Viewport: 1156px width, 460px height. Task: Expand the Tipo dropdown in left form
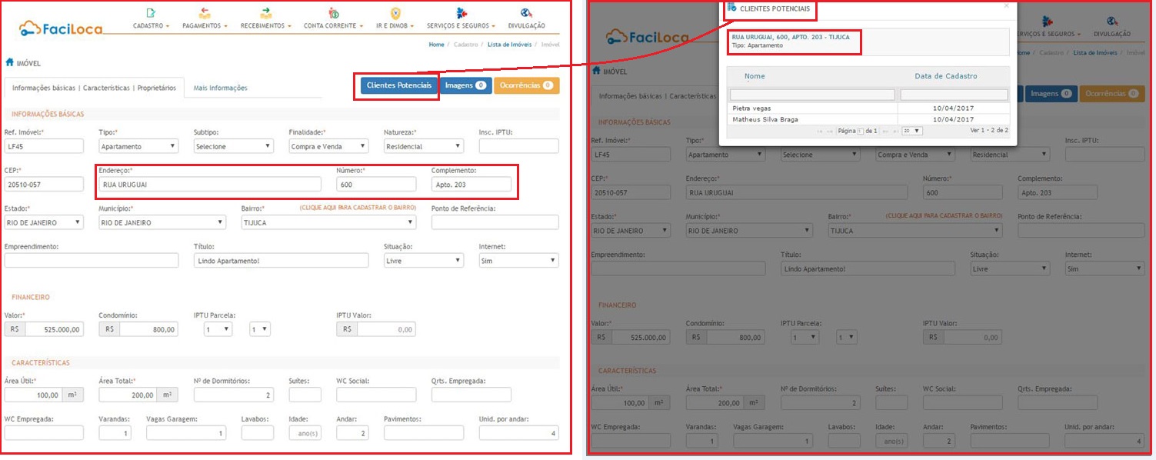coord(138,146)
